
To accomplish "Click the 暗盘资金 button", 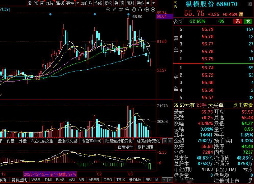I will [x=125, y=147].
